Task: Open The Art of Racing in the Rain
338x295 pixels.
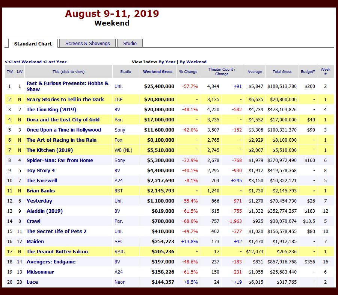Action: pyautogui.click(x=61, y=140)
